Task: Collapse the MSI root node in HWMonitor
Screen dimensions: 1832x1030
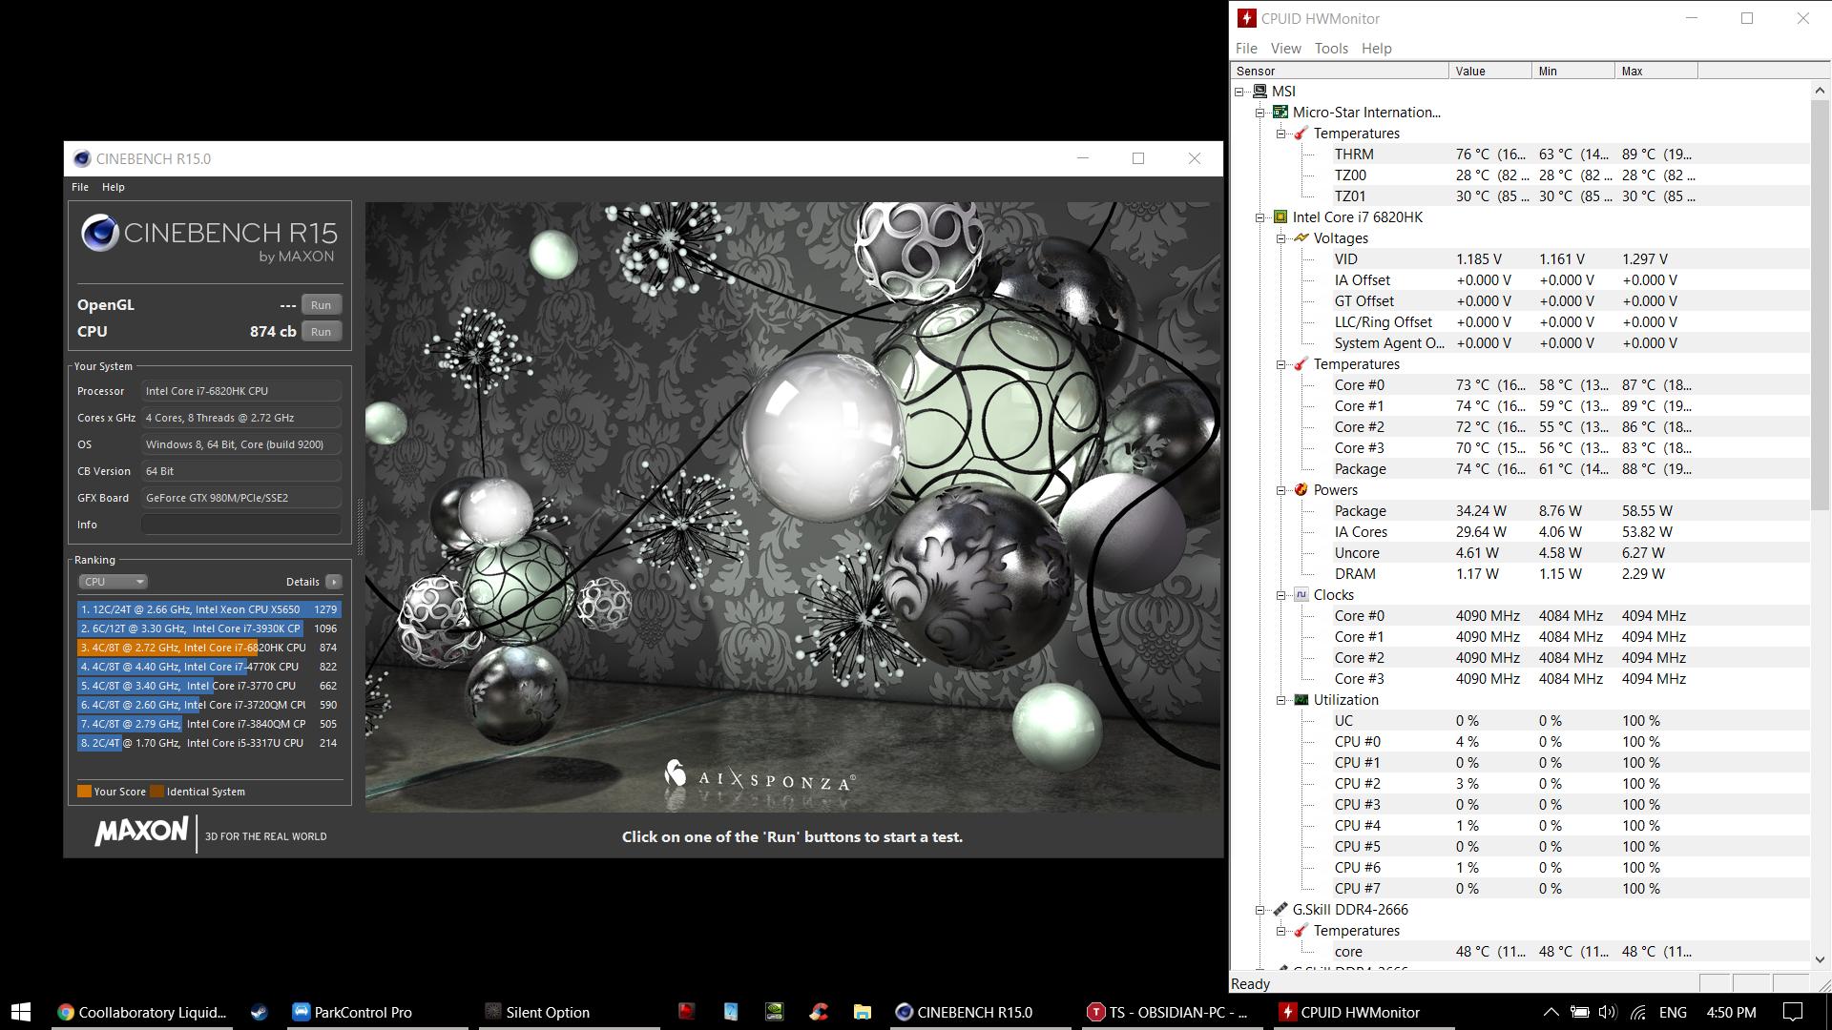Action: pos(1239,92)
